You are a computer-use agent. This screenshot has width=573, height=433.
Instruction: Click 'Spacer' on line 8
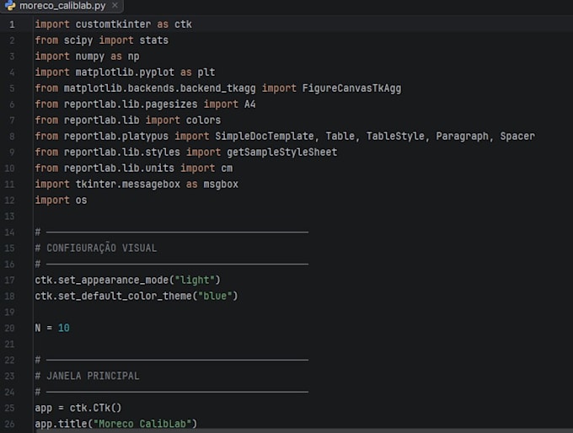(x=517, y=136)
